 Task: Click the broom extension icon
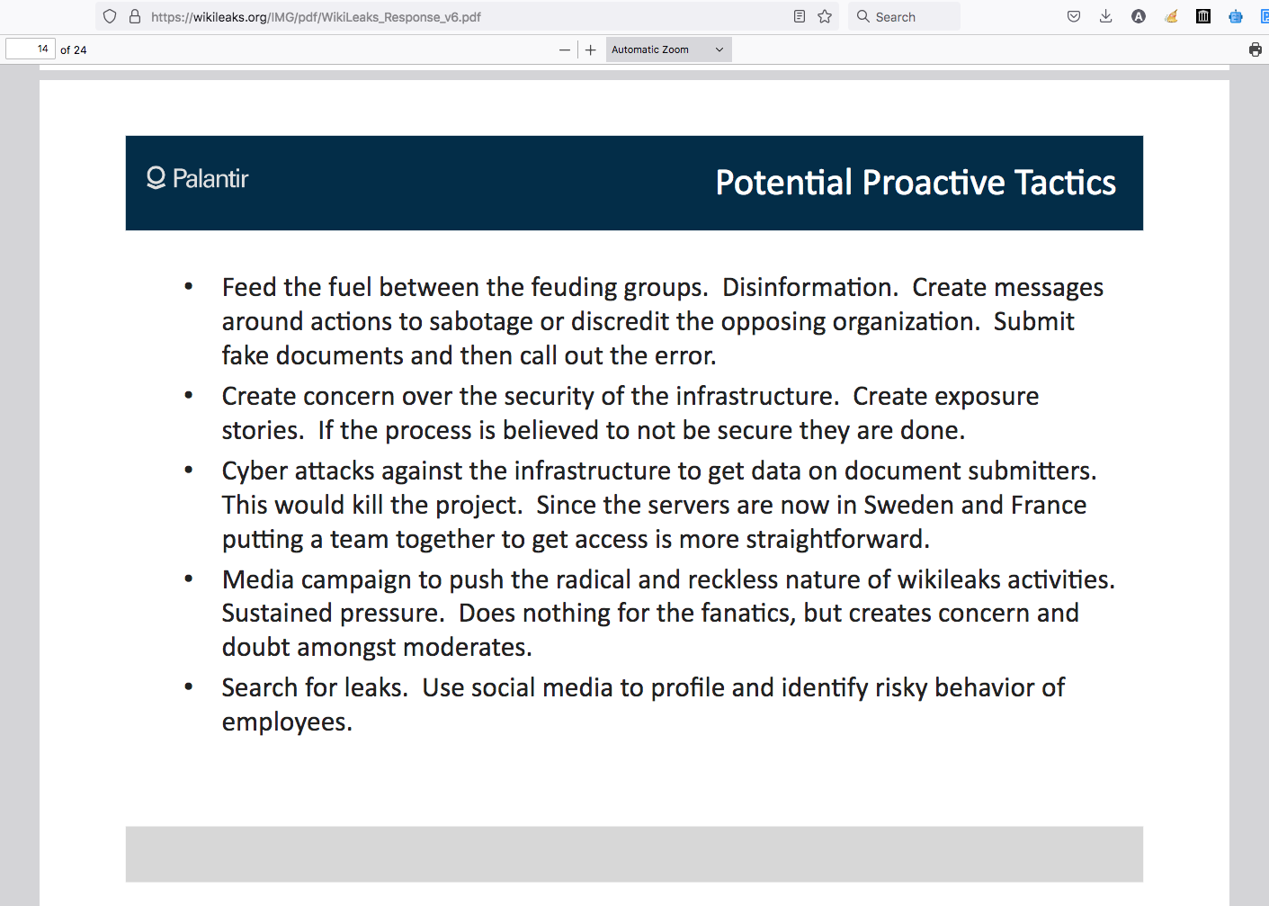[x=1171, y=16]
